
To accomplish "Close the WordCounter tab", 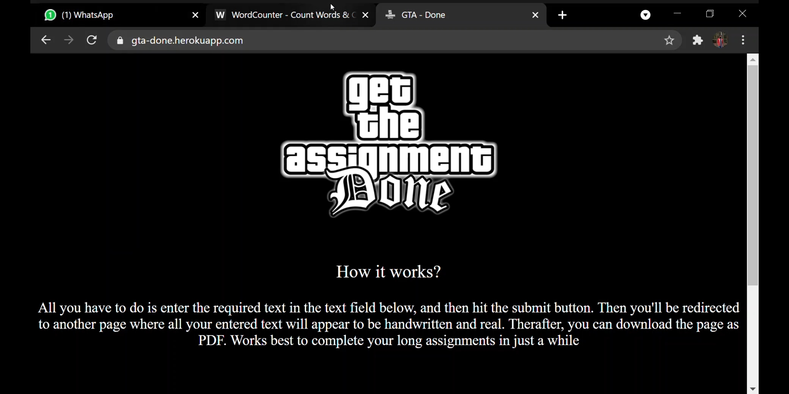I will tap(365, 15).
